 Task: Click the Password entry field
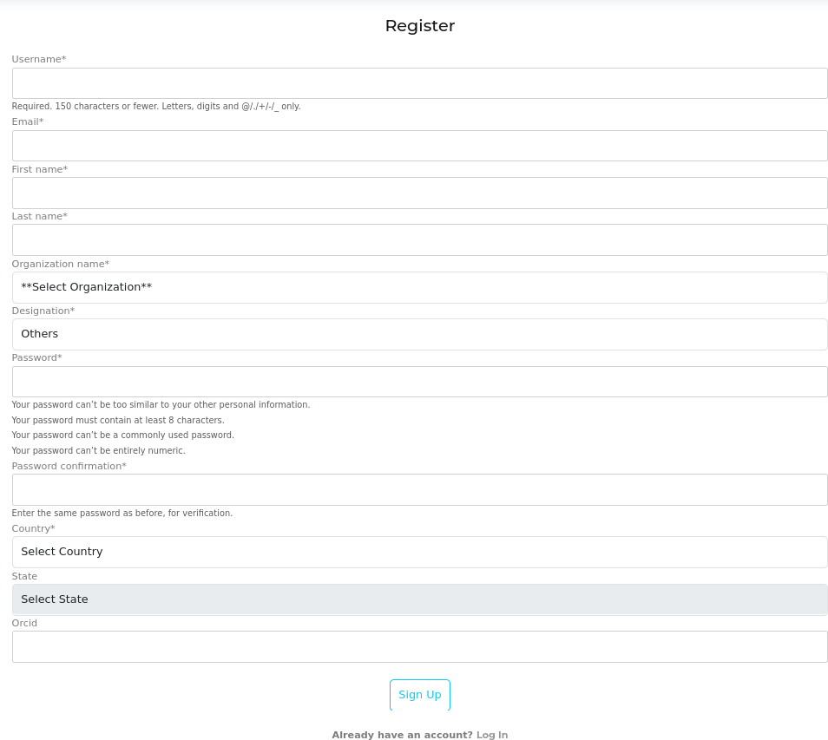coord(419,382)
